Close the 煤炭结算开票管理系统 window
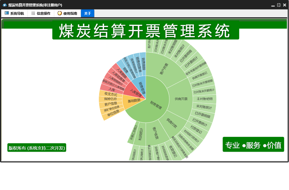This screenshot has height=190, width=289. (x=285, y=5)
